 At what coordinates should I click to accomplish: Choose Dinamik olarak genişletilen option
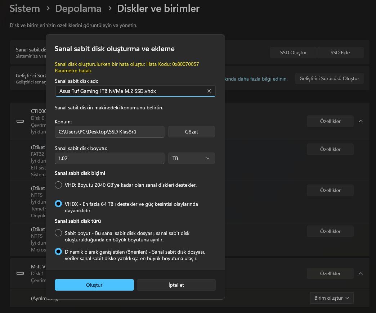coord(58,252)
